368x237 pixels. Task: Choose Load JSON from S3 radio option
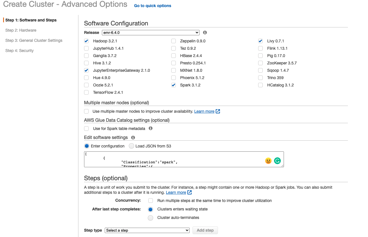[131, 146]
